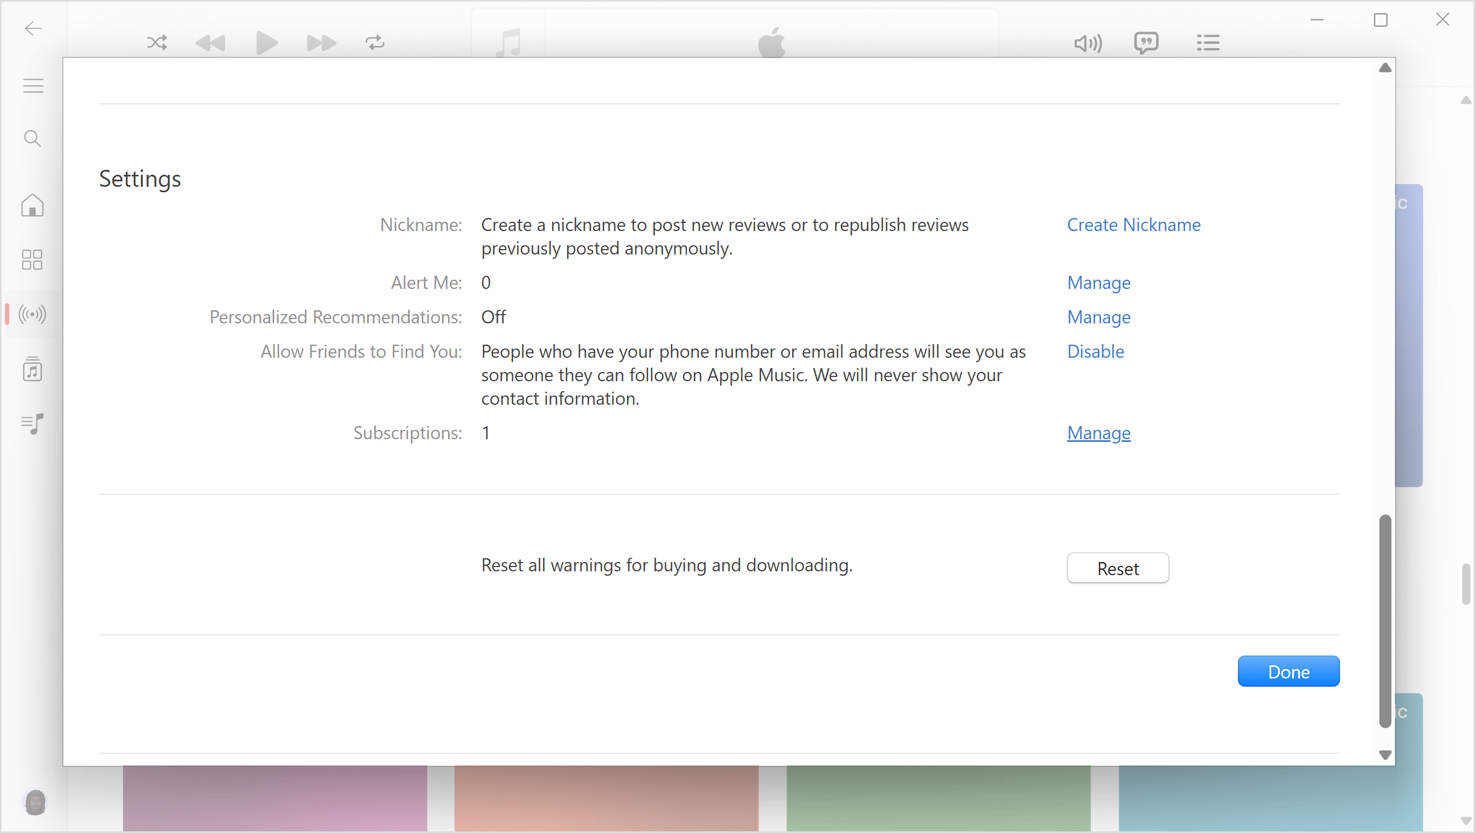Screen dimensions: 1475x833
Task: Click the Apple logo in the display
Action: (771, 42)
